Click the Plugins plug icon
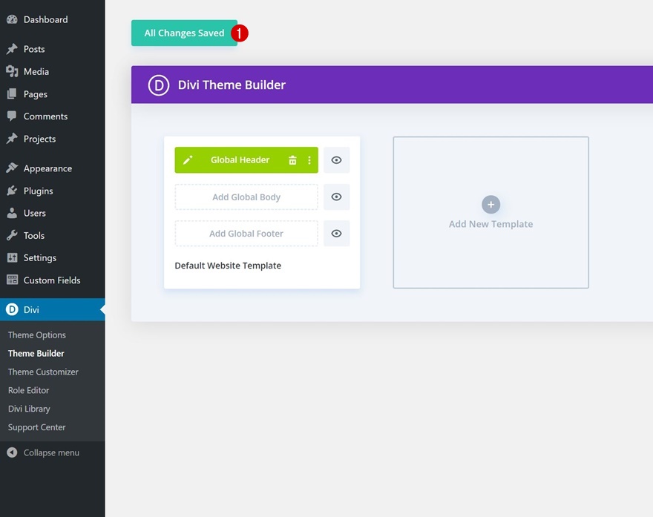The width and height of the screenshot is (653, 517). click(12, 190)
